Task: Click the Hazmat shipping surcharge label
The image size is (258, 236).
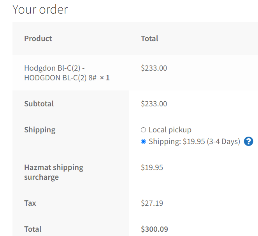Action: coord(54,172)
